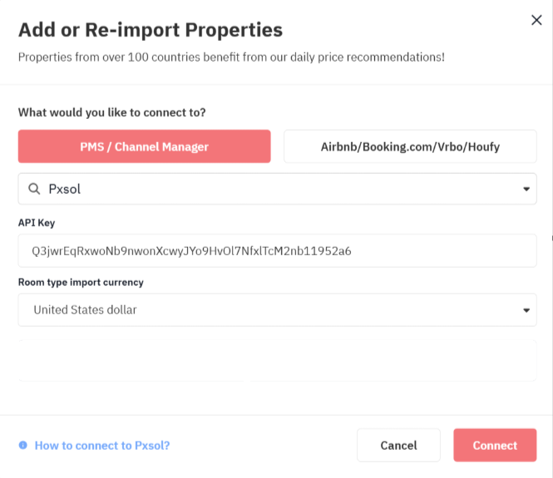Viewport: 553px width, 478px height.
Task: Switch to Airbnb/Booking.com/Vrbo/Houfy tab
Action: pyautogui.click(x=410, y=146)
